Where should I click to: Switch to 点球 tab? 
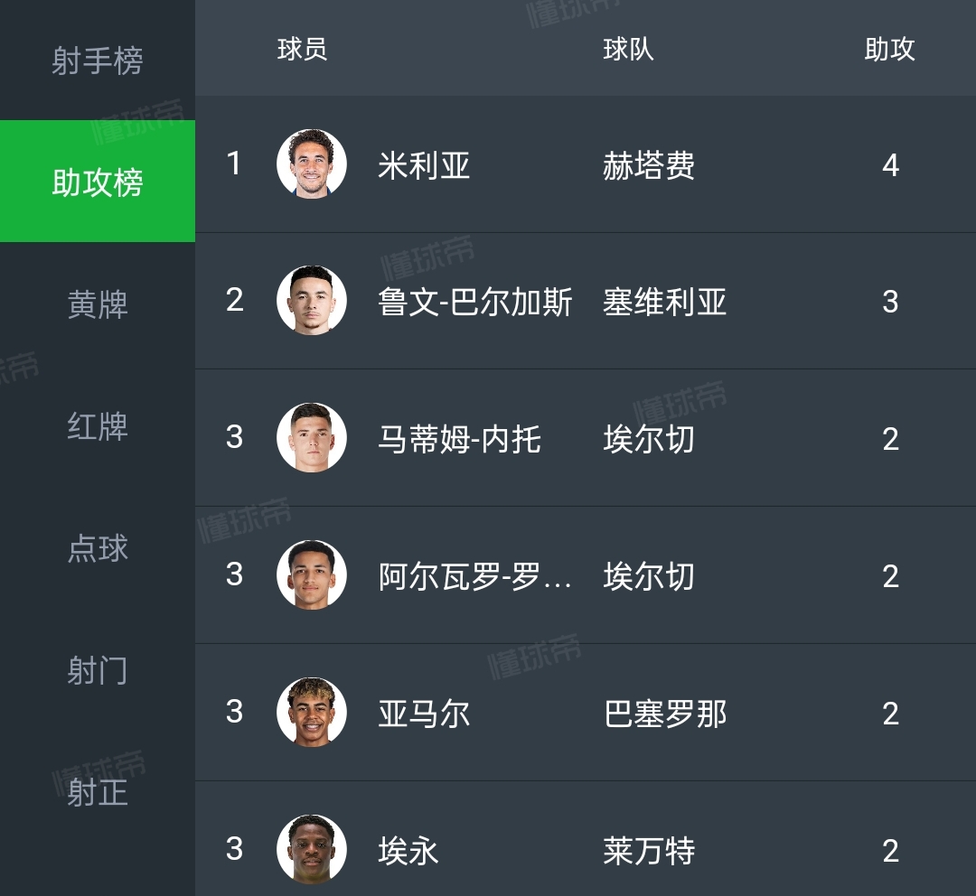pos(98,548)
